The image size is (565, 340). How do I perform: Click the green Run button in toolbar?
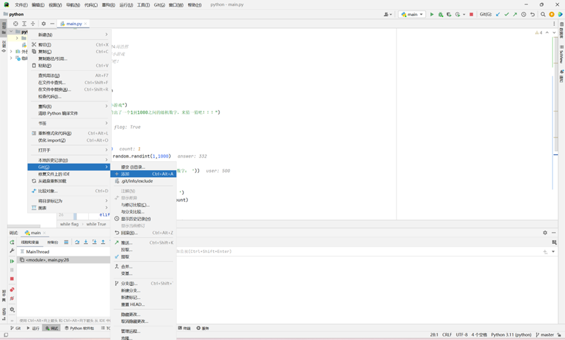tap(432, 14)
